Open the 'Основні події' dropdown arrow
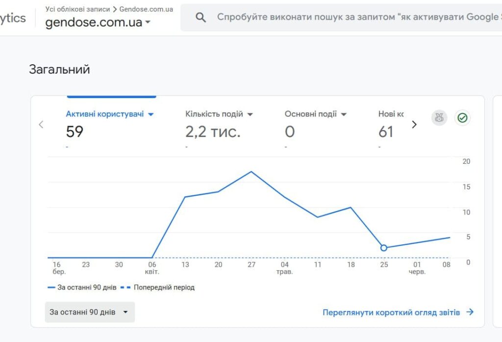This screenshot has width=502, height=342. (x=344, y=114)
